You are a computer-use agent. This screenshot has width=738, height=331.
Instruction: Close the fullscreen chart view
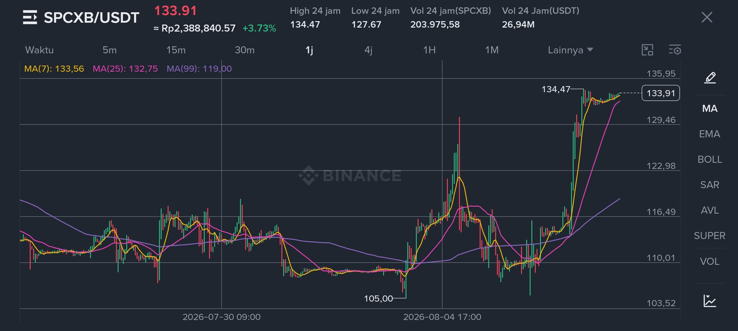(x=707, y=17)
